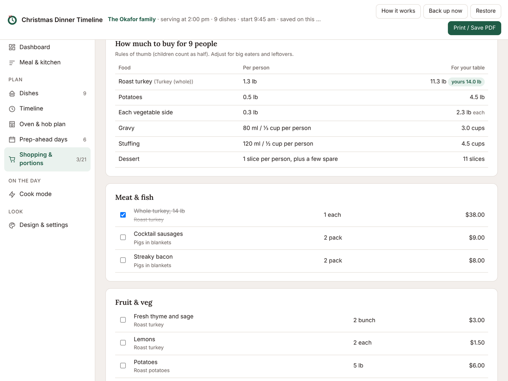Enter Cook mode
Viewport: 508px width, 381px height.
click(x=47, y=194)
